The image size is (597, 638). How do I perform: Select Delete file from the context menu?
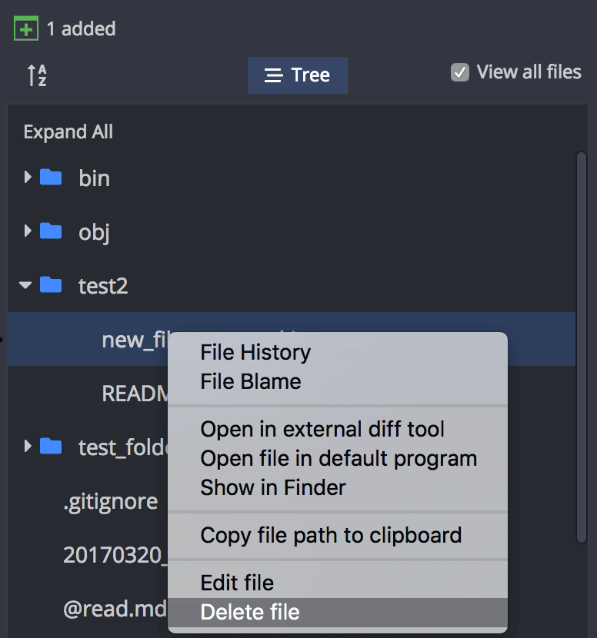(x=248, y=612)
